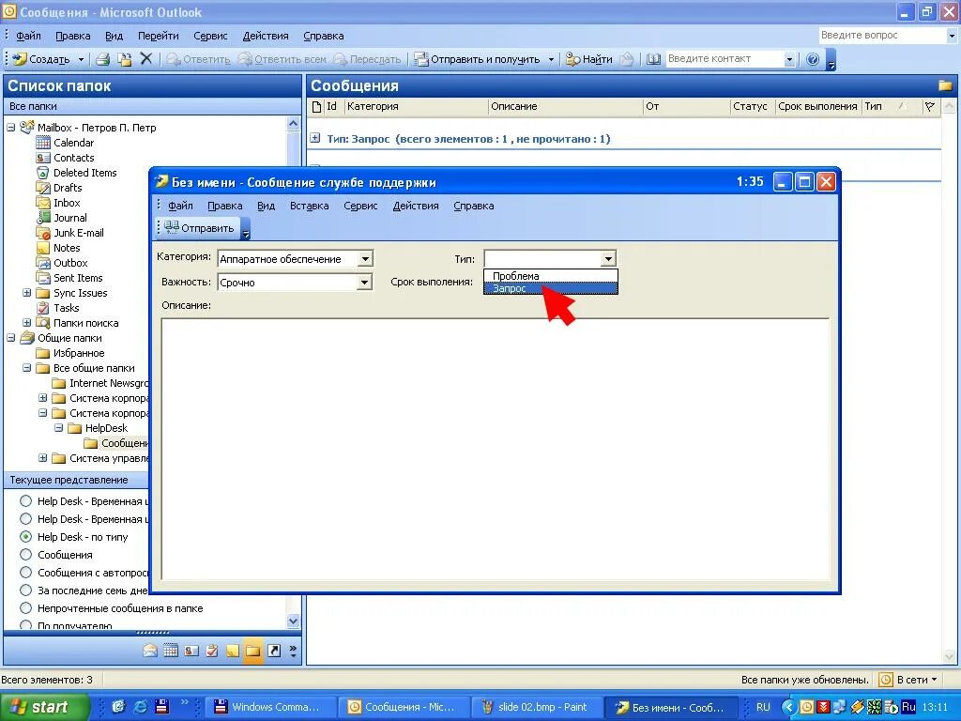Open Вставка menu in message window
The width and height of the screenshot is (961, 721).
tap(309, 206)
